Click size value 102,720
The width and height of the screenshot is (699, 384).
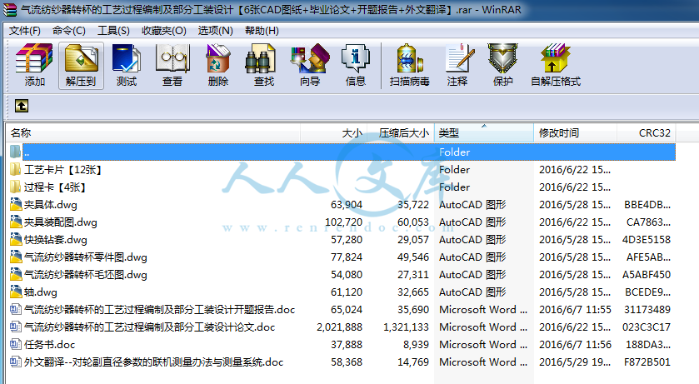pyautogui.click(x=343, y=222)
